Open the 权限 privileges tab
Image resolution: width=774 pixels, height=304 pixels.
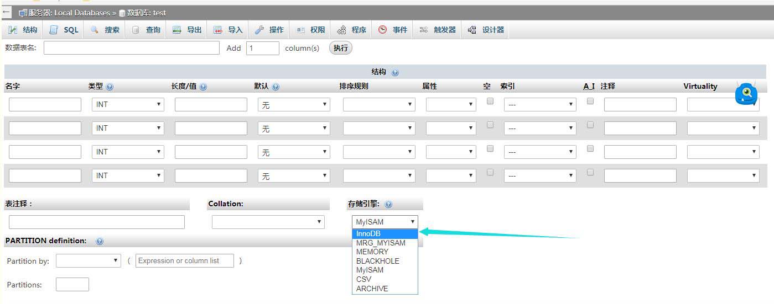click(310, 30)
